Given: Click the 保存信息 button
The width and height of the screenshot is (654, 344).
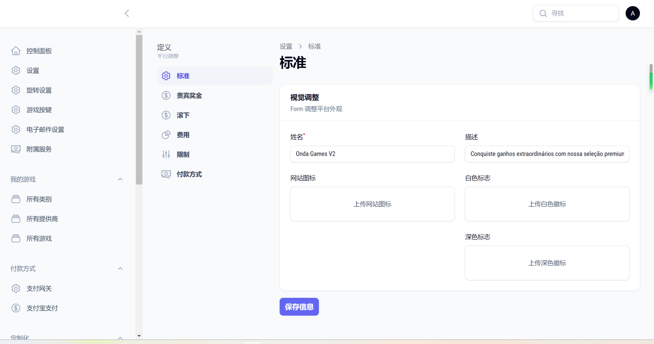Looking at the screenshot, I should pyautogui.click(x=299, y=307).
